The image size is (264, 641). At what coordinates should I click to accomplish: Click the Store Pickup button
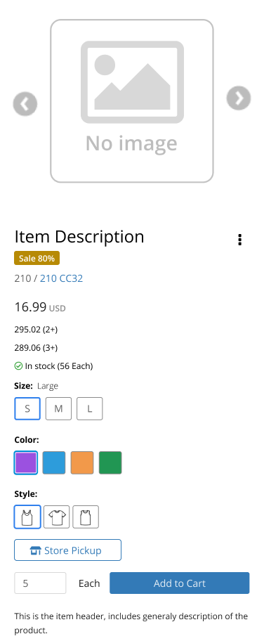coord(68,550)
